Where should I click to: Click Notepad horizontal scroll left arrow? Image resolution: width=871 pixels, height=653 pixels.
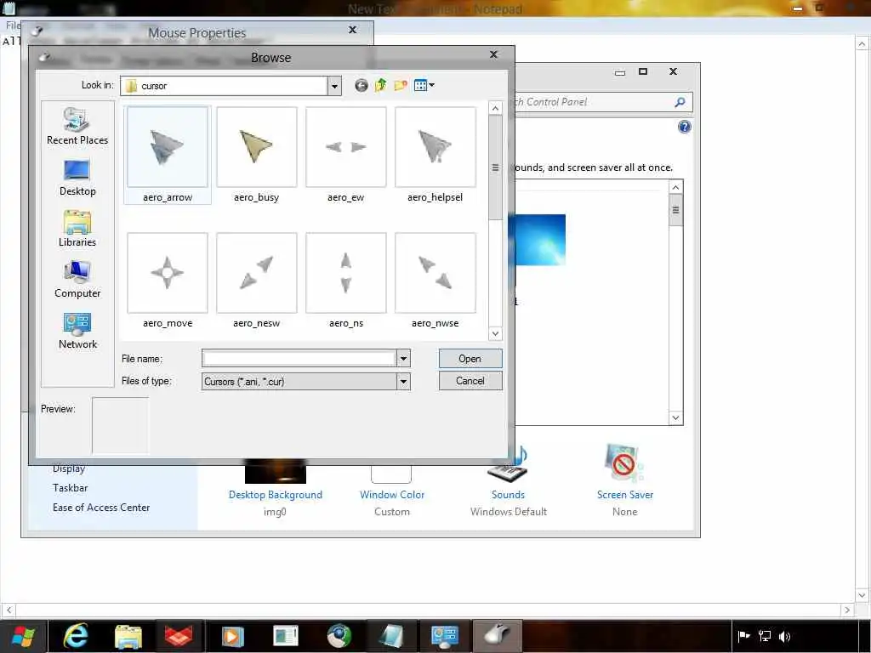coord(9,610)
